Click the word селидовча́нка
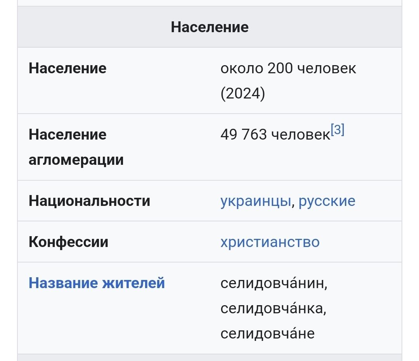This screenshot has width=419, height=361. (272, 309)
